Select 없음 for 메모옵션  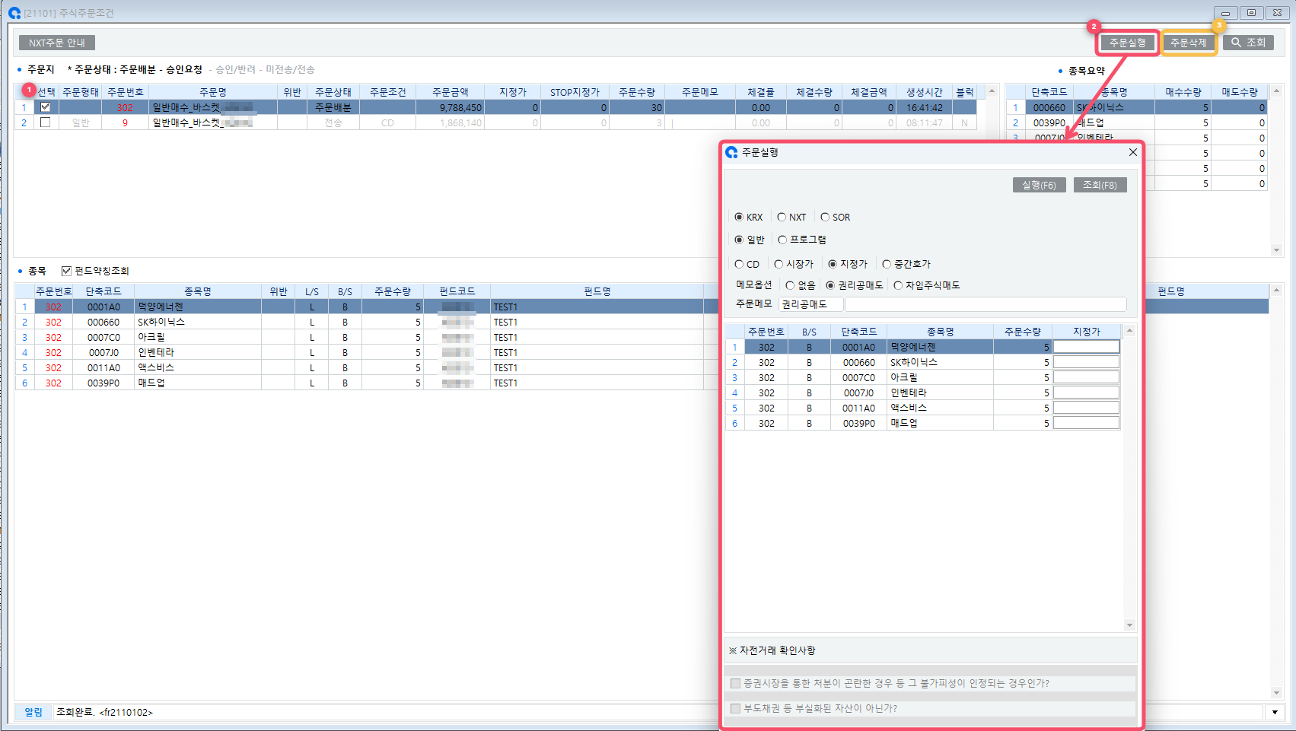click(790, 285)
